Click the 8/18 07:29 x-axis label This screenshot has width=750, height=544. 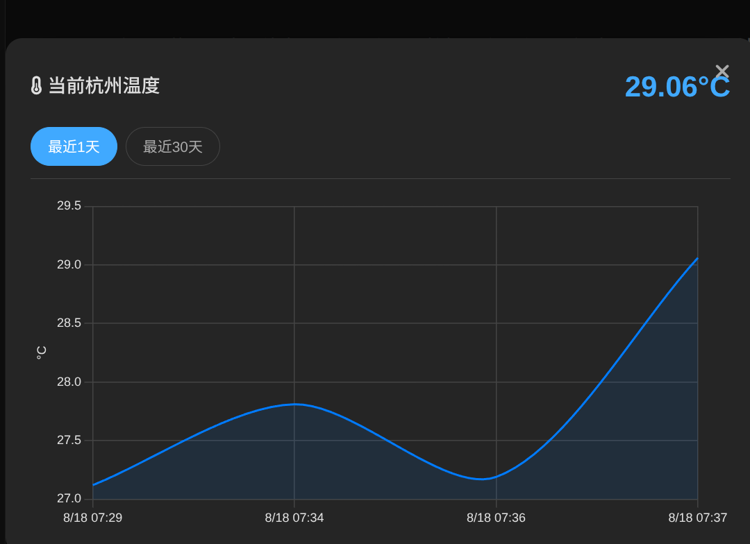93,518
